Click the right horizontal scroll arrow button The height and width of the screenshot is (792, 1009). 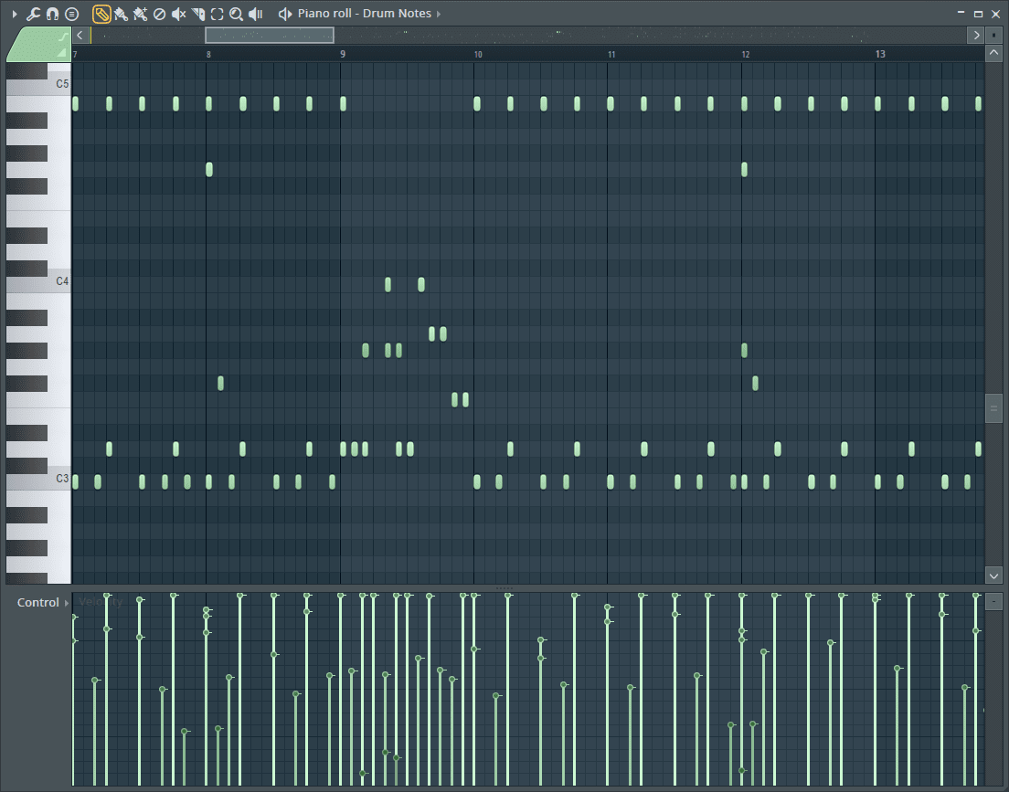tap(975, 35)
